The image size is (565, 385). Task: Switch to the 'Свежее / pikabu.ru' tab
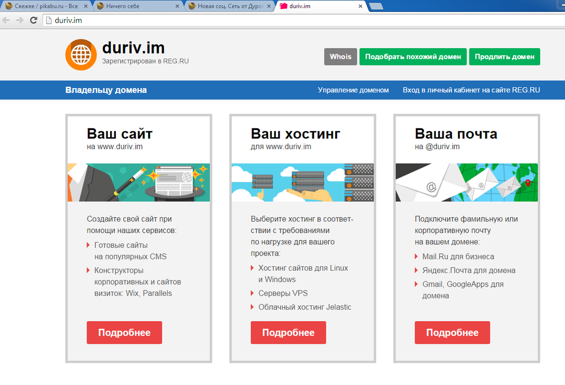tap(45, 6)
